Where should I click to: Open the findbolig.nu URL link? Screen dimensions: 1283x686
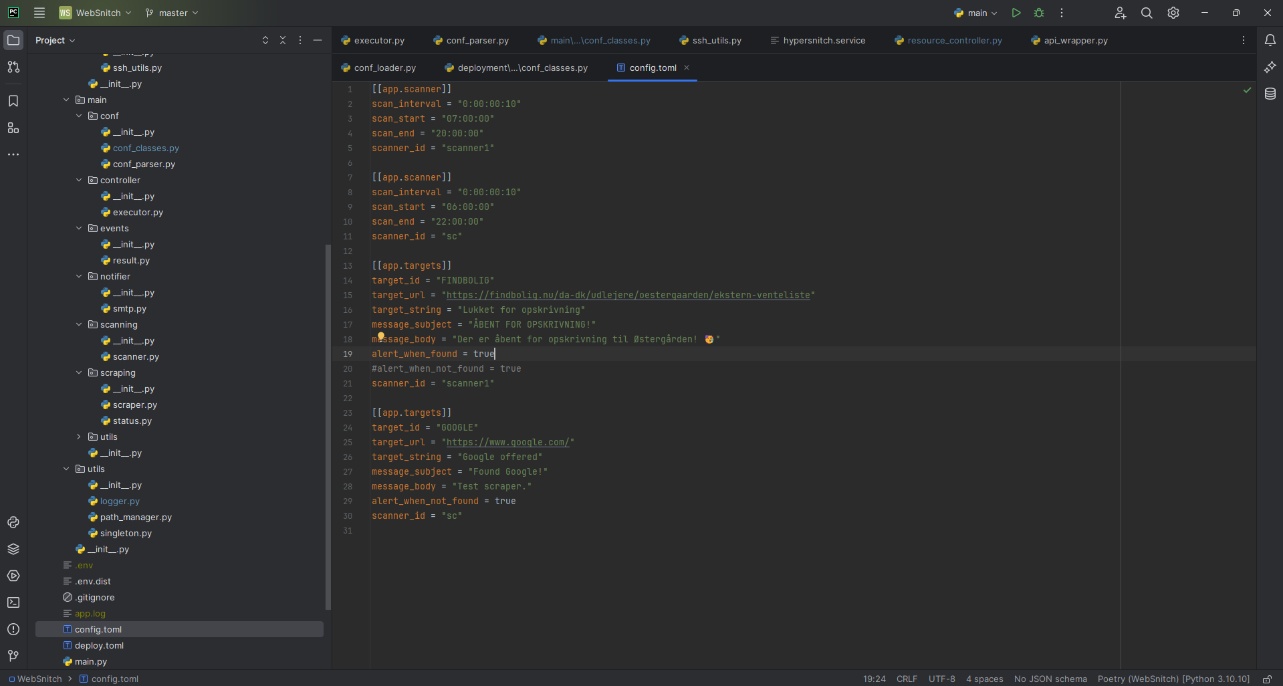point(628,295)
